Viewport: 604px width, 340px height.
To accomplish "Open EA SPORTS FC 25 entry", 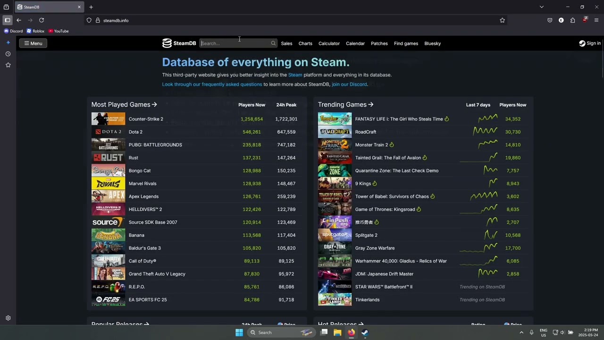I will click(x=148, y=300).
